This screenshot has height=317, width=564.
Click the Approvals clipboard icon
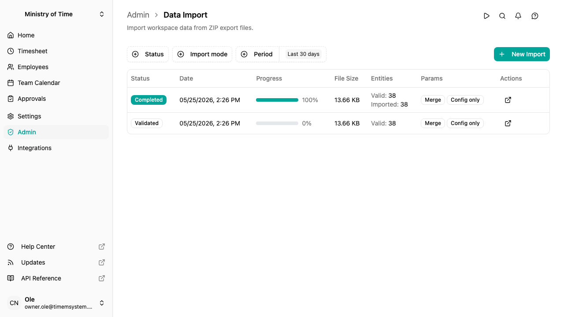point(11,99)
